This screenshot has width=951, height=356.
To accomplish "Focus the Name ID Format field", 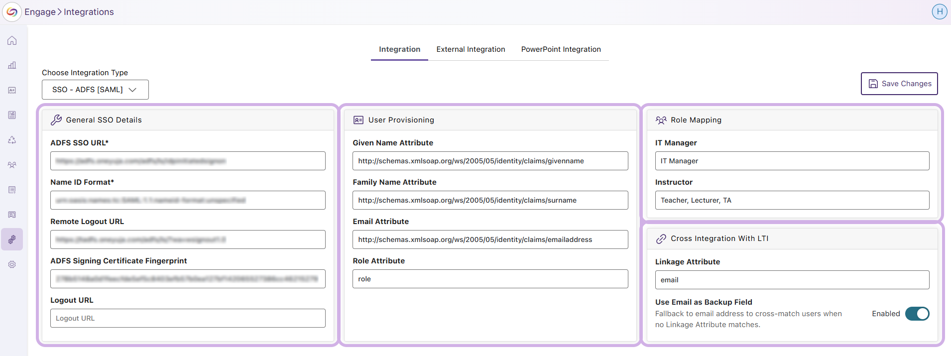I will tap(188, 200).
